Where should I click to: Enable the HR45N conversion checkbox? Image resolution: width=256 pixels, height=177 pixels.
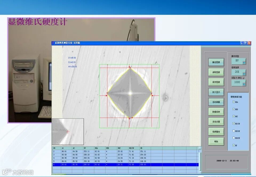[234, 138]
